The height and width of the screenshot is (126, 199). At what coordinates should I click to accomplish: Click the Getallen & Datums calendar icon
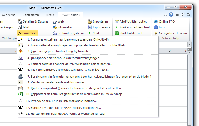tap(20, 21)
